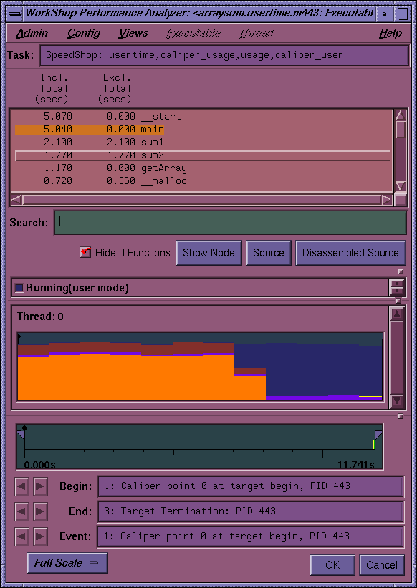Click the Task field with SpeedShop text
This screenshot has width=417, height=588.
[x=224, y=55]
